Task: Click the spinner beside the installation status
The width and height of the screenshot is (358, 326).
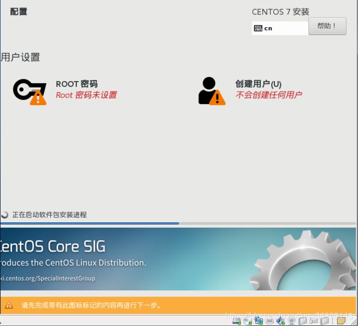Action: point(4,215)
